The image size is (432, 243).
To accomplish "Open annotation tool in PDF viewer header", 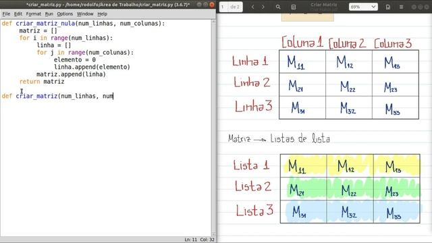I will pos(294,7).
